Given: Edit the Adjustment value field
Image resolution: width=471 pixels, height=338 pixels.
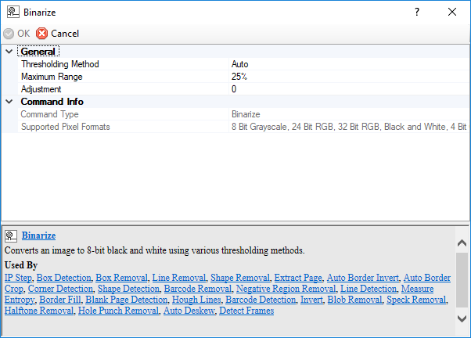Looking at the screenshot, I should point(344,89).
